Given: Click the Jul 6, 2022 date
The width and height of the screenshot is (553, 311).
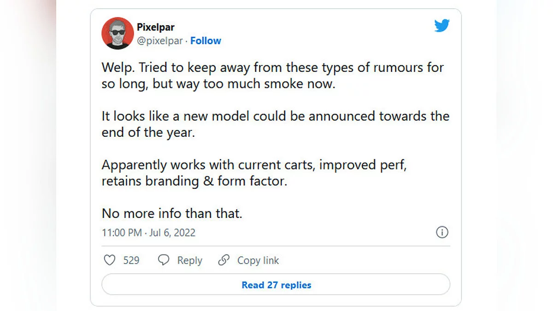Looking at the screenshot, I should (x=172, y=233).
